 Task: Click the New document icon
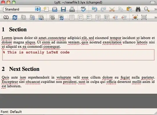46,9
